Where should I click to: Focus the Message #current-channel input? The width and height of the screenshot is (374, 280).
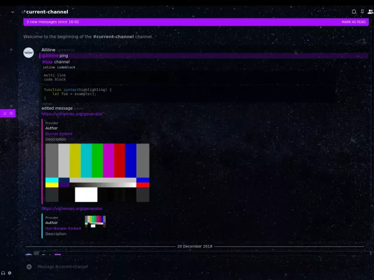[x=175, y=267]
